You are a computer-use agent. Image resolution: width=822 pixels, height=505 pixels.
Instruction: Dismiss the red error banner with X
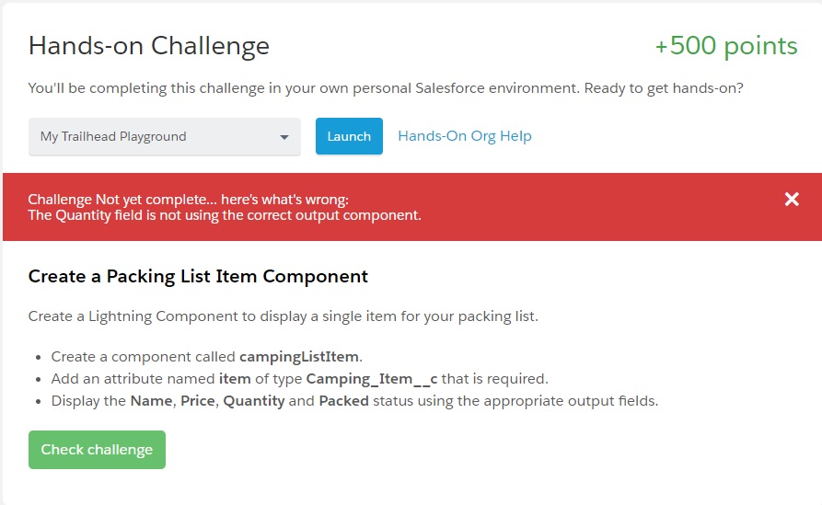click(792, 200)
